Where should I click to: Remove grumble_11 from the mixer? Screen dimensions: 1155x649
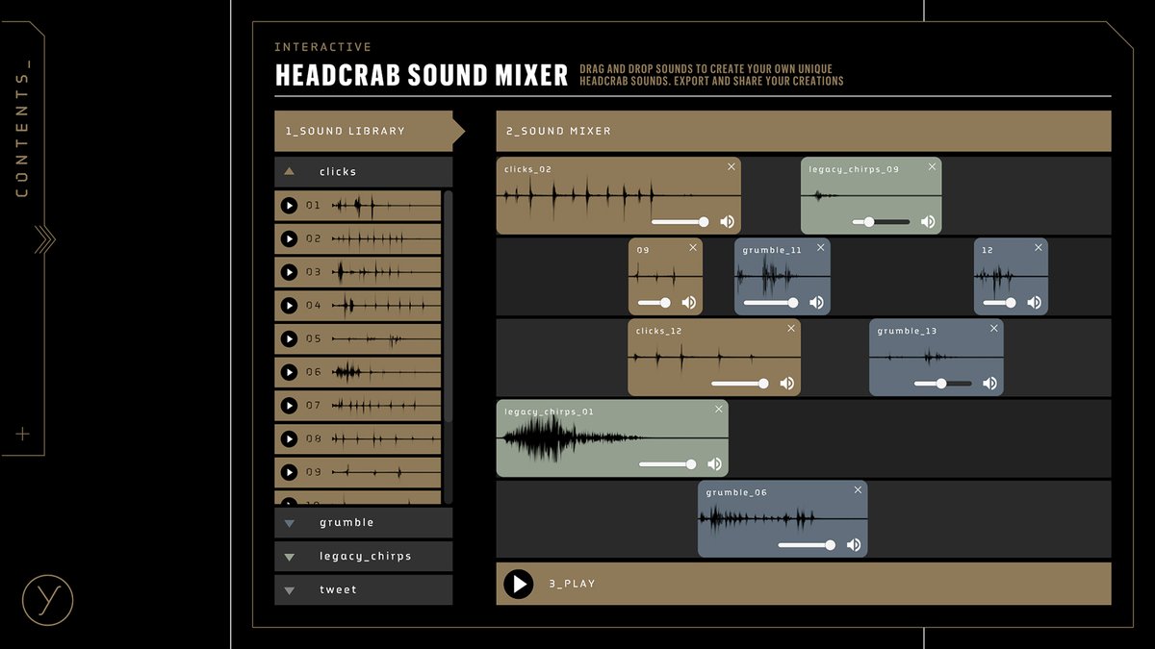coord(820,247)
